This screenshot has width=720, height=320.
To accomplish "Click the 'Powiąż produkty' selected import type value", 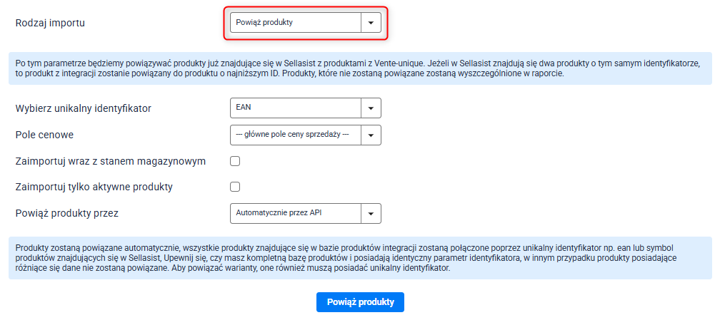I will coord(295,23).
